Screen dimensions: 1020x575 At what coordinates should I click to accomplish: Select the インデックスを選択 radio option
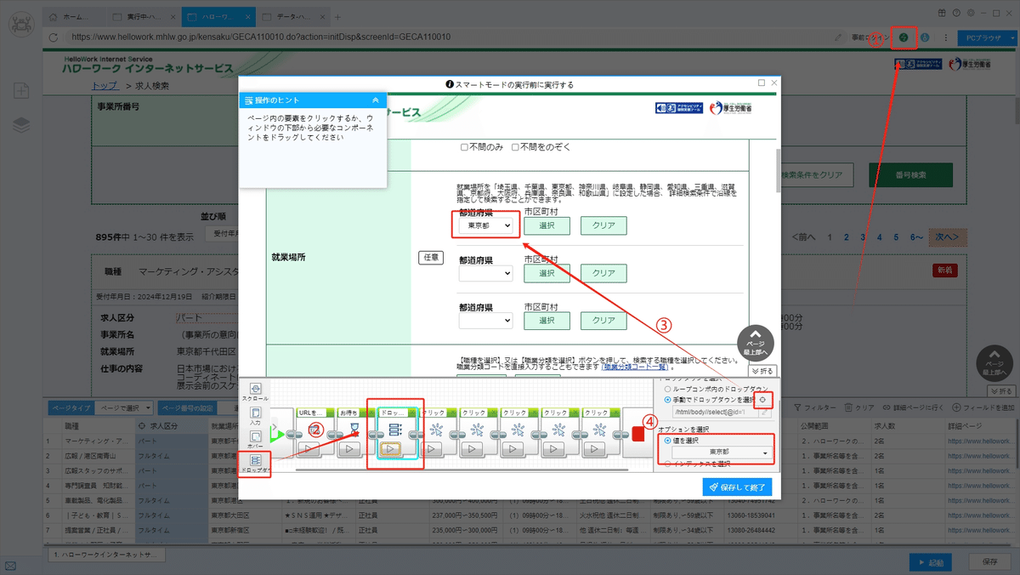[x=666, y=464]
